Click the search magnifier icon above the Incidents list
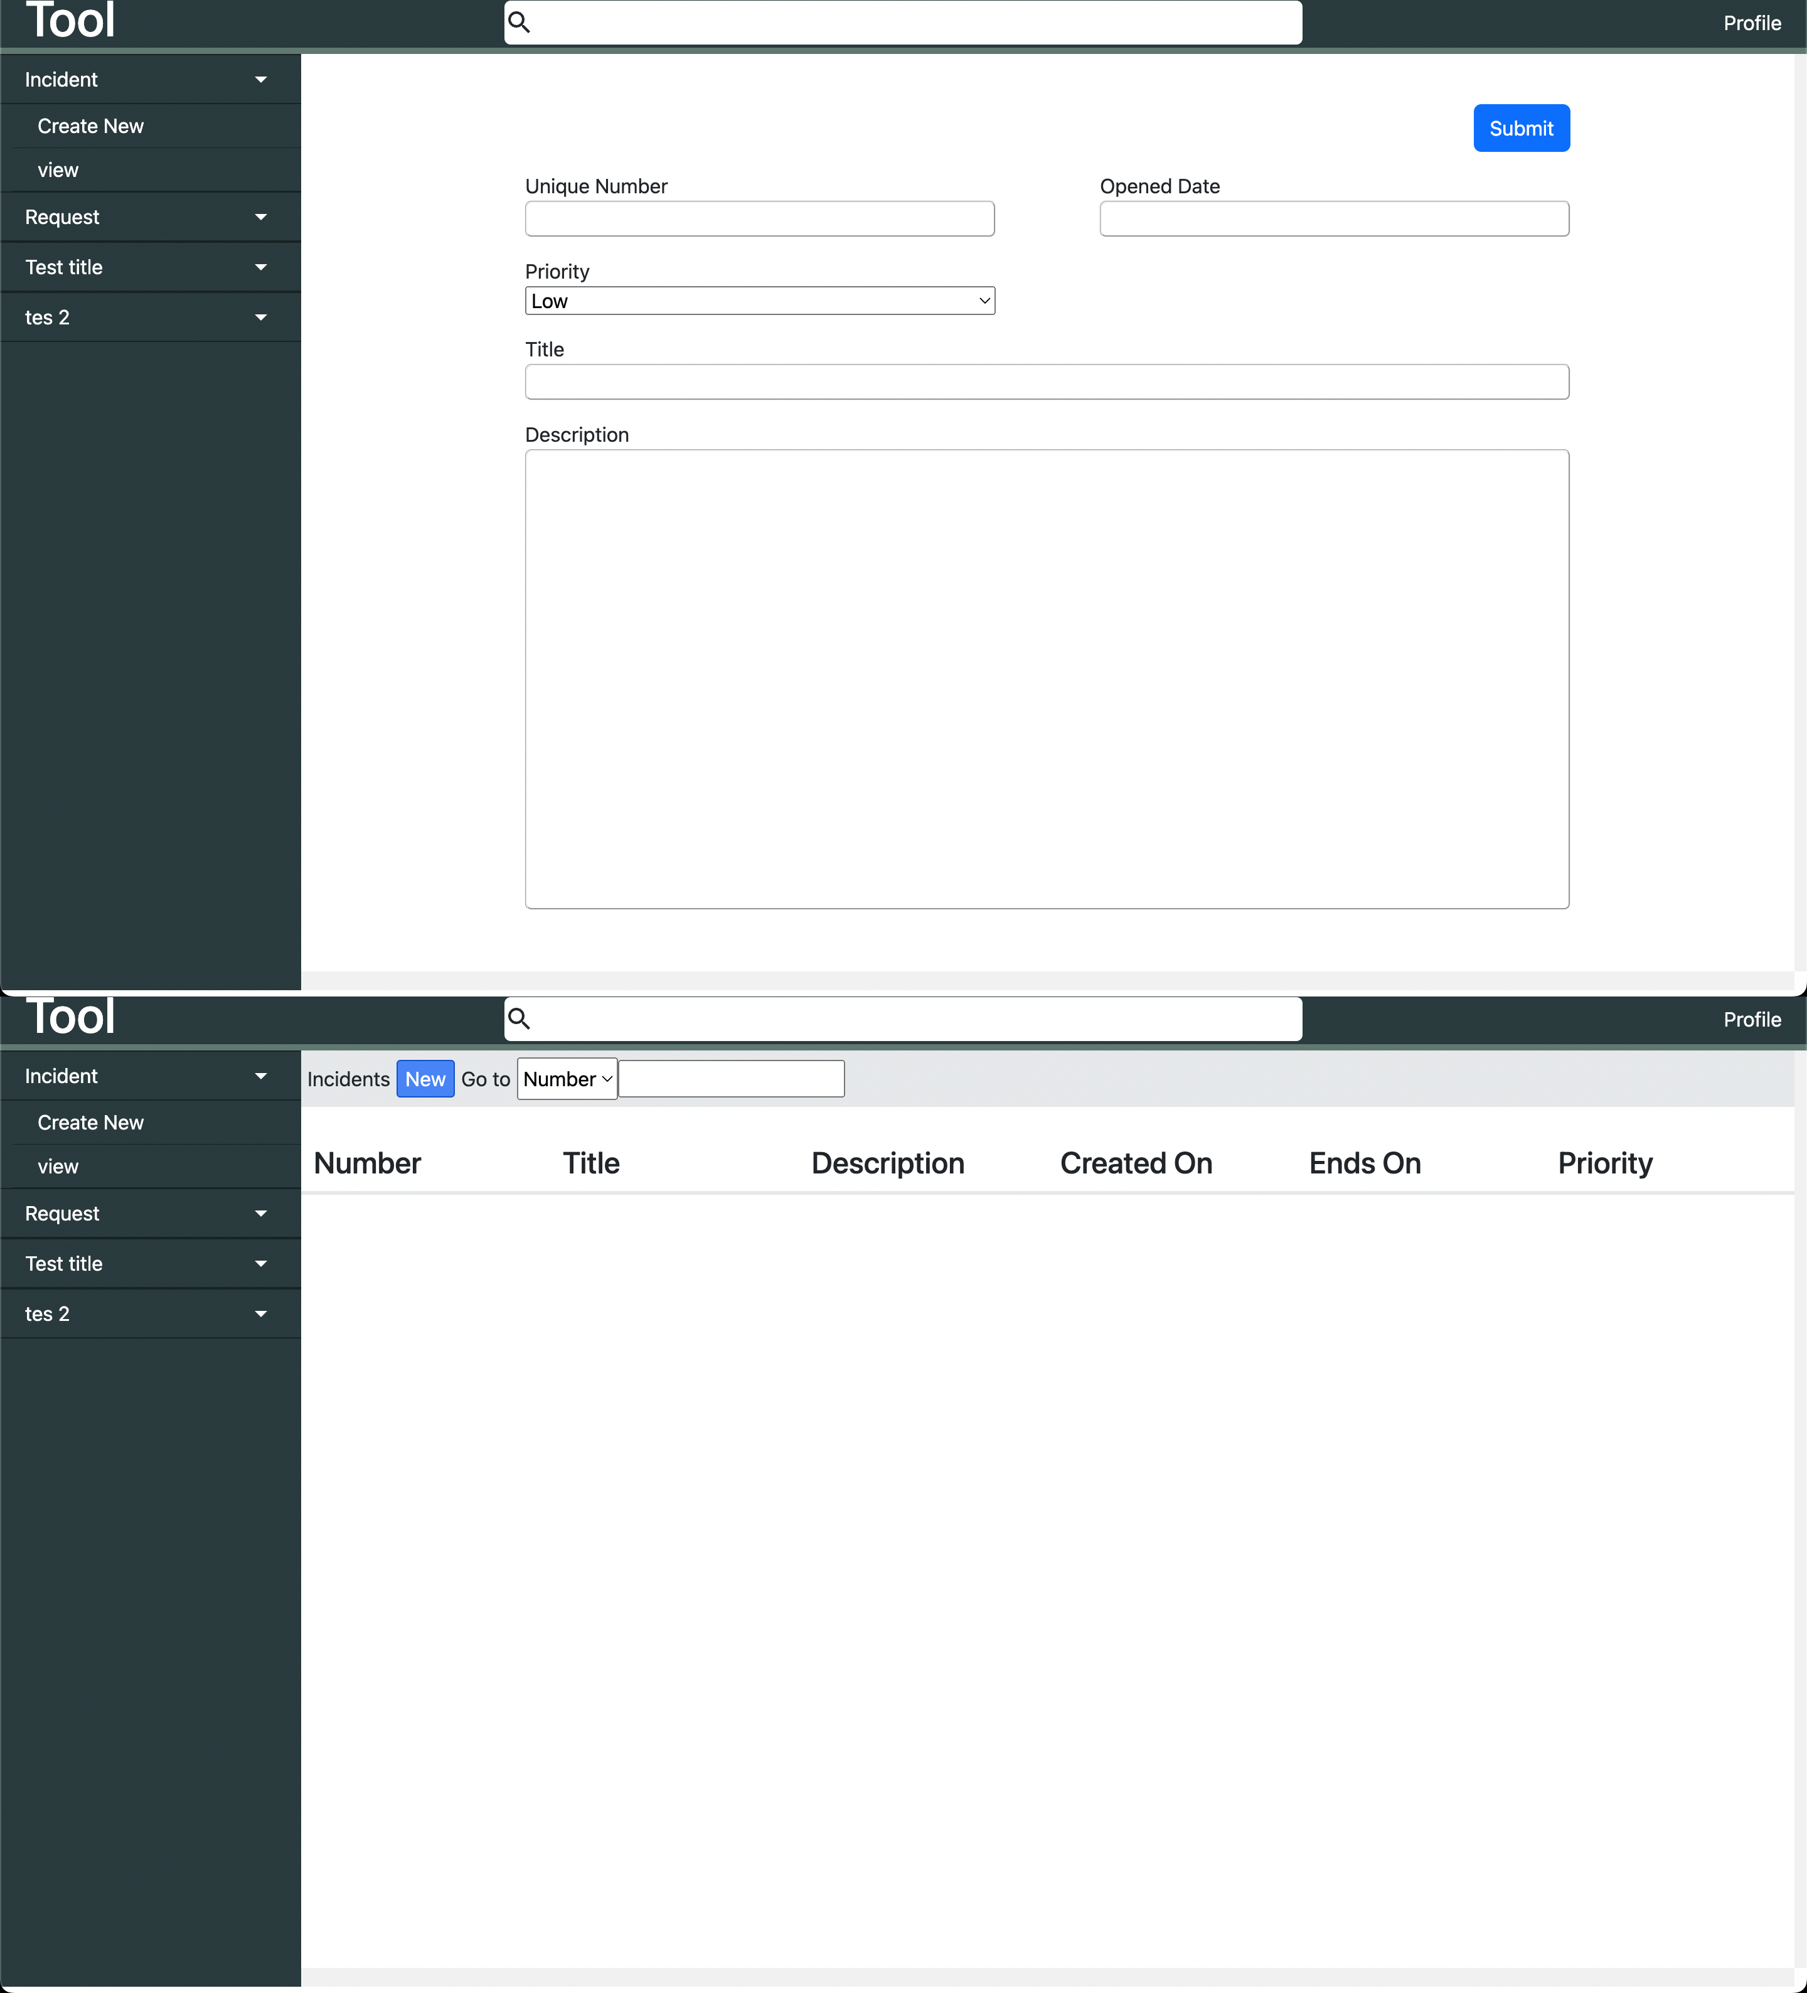Screen dimensions: 1807x1993 pos(519,1018)
